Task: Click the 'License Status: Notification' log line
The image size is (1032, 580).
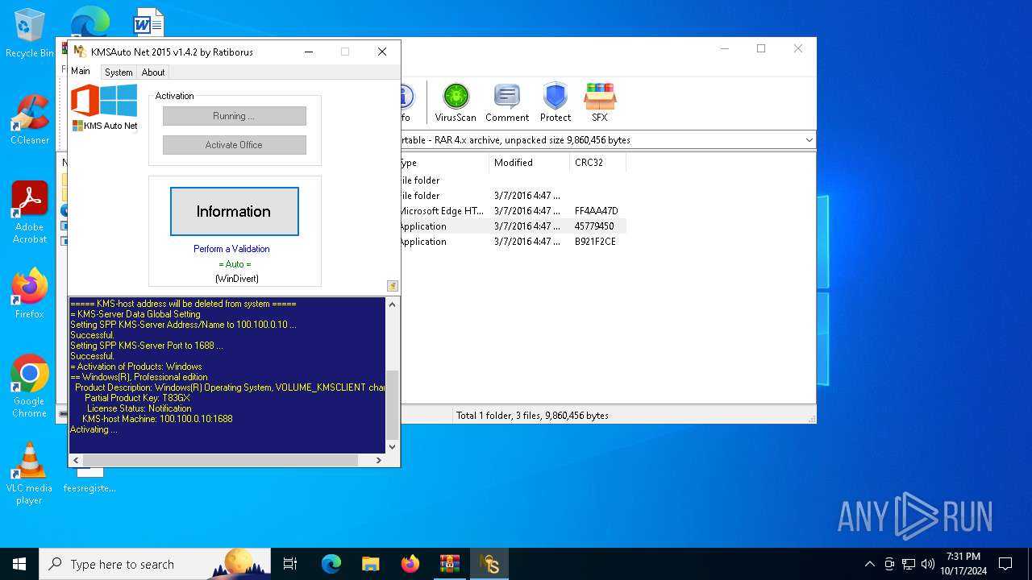Action: [x=139, y=408]
